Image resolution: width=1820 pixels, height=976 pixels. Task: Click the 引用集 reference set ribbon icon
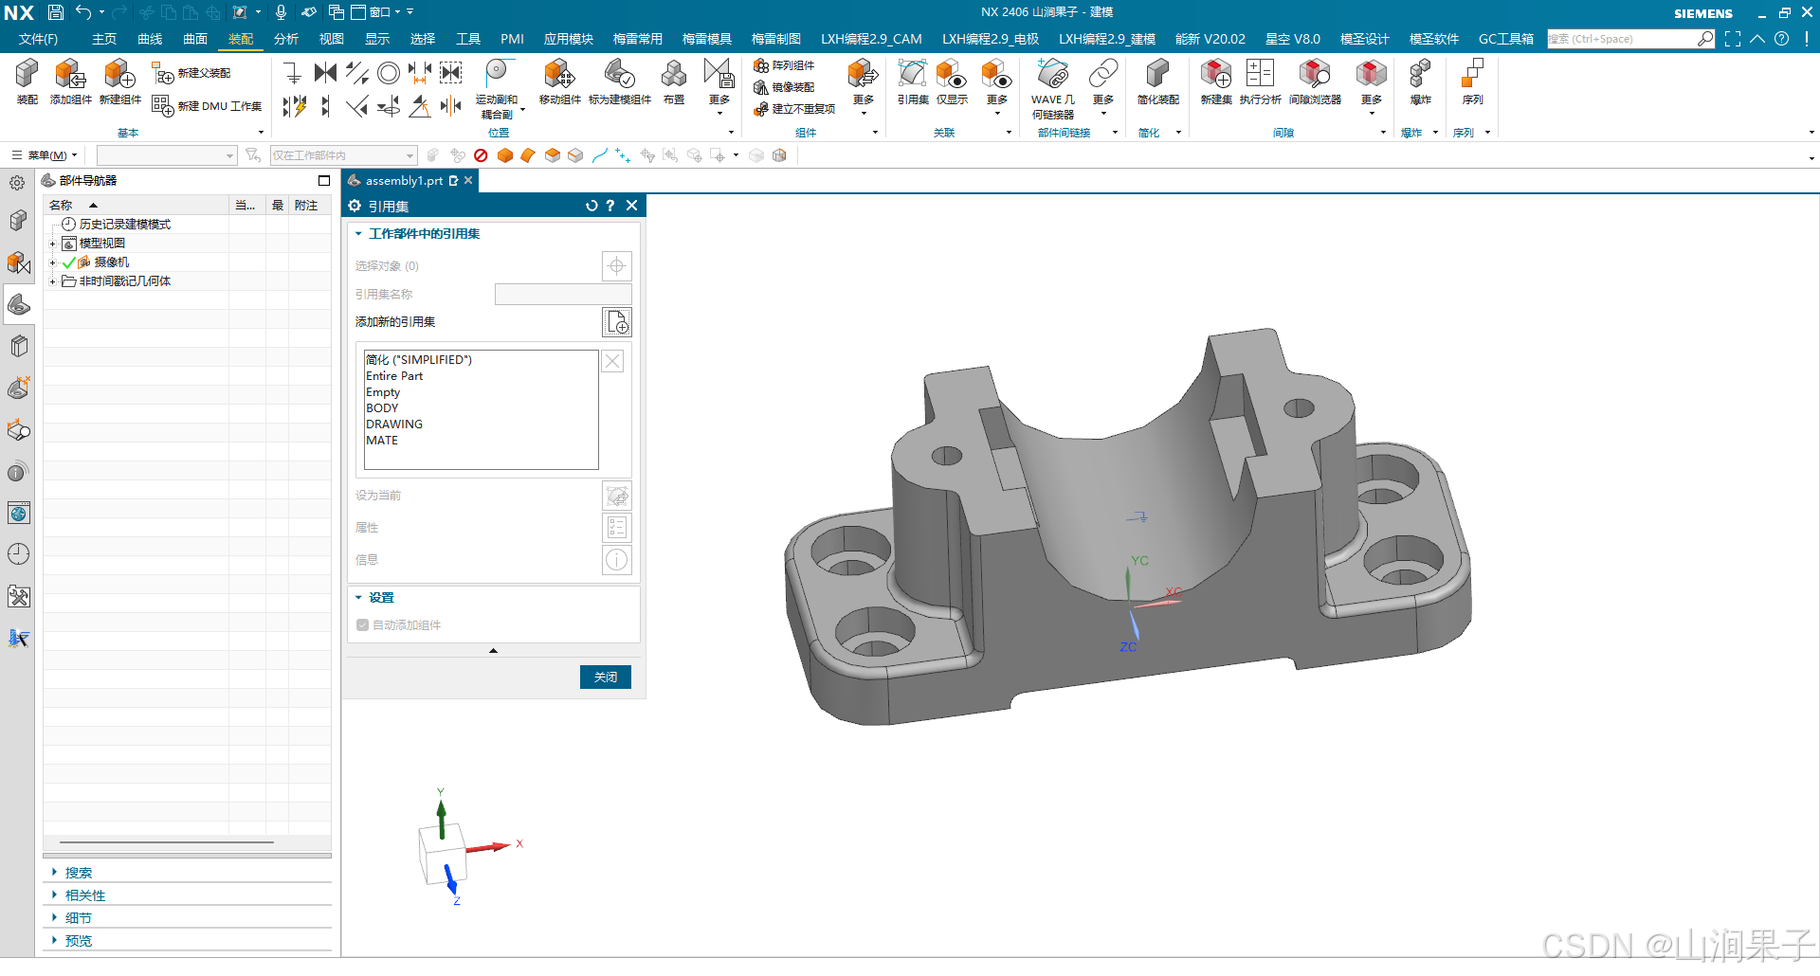pyautogui.click(x=913, y=81)
